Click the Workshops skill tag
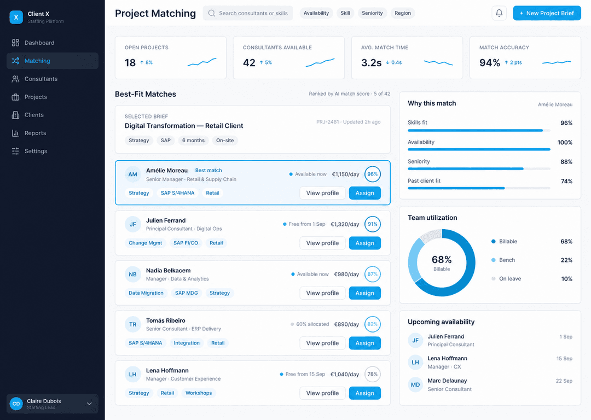Image resolution: width=591 pixels, height=420 pixels. pyautogui.click(x=199, y=393)
